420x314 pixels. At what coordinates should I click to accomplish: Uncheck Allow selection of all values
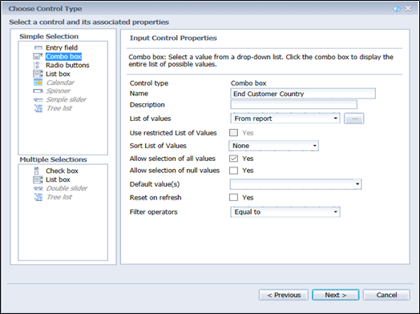click(233, 159)
